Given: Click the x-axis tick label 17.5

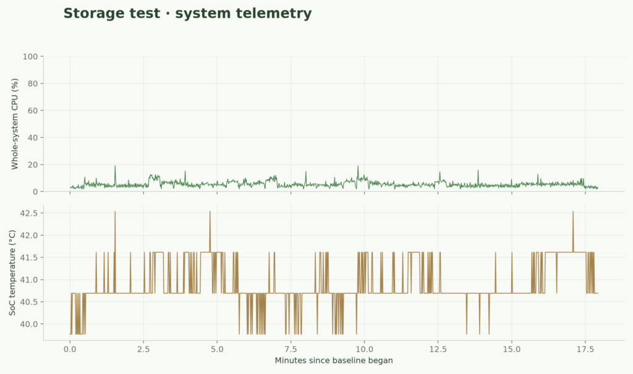Looking at the screenshot, I should (585, 349).
